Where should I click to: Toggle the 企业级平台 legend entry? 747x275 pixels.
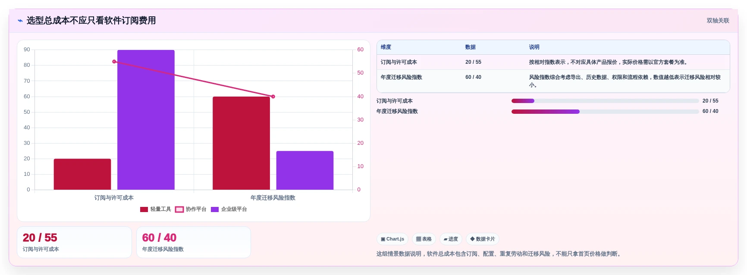click(229, 209)
